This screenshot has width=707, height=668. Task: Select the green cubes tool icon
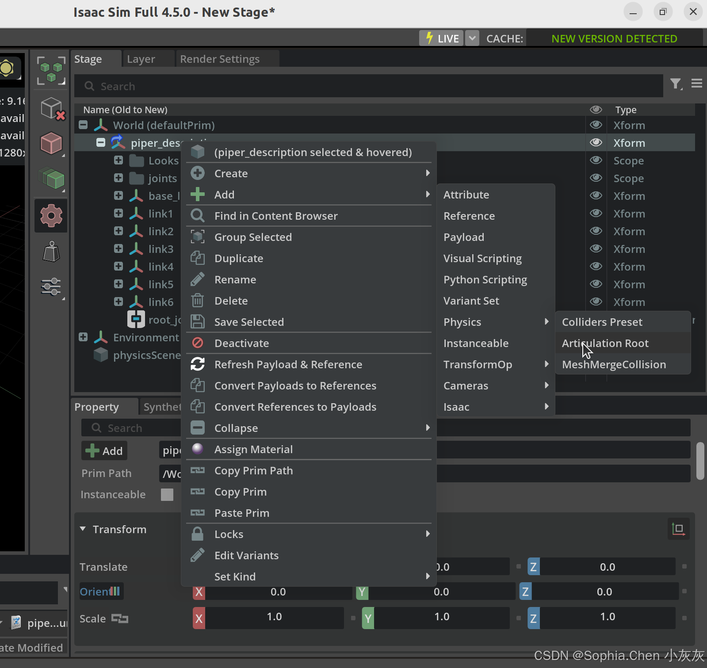tap(52, 179)
